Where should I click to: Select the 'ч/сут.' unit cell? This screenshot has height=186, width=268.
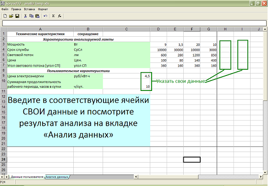coord(88,84)
